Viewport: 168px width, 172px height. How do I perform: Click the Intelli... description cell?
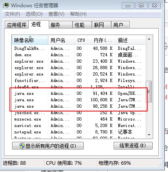(129, 87)
